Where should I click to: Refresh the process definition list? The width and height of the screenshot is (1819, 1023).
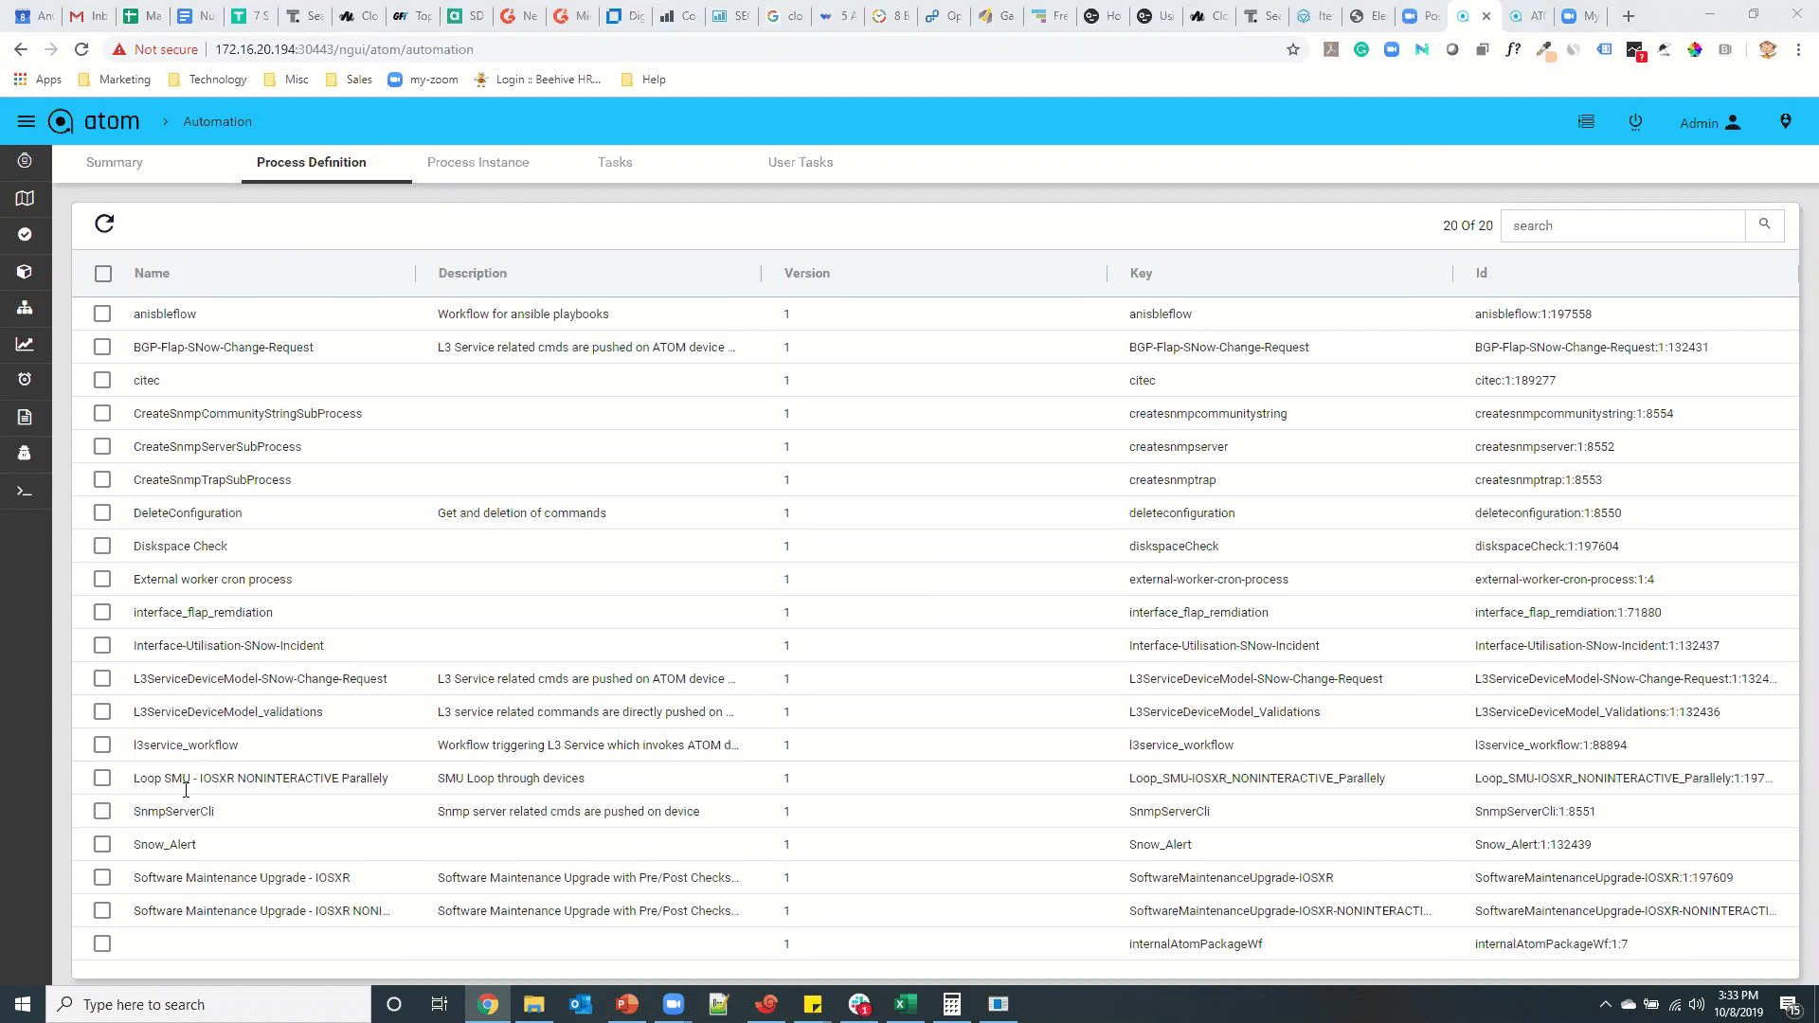click(x=104, y=224)
